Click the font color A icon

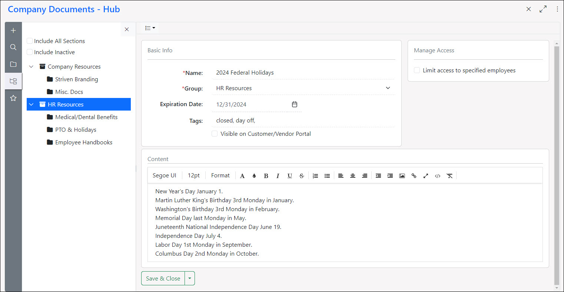tap(242, 176)
